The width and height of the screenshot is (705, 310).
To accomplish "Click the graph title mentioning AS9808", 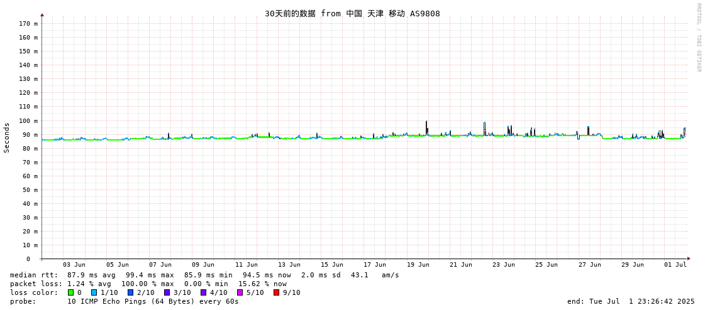I will [352, 14].
